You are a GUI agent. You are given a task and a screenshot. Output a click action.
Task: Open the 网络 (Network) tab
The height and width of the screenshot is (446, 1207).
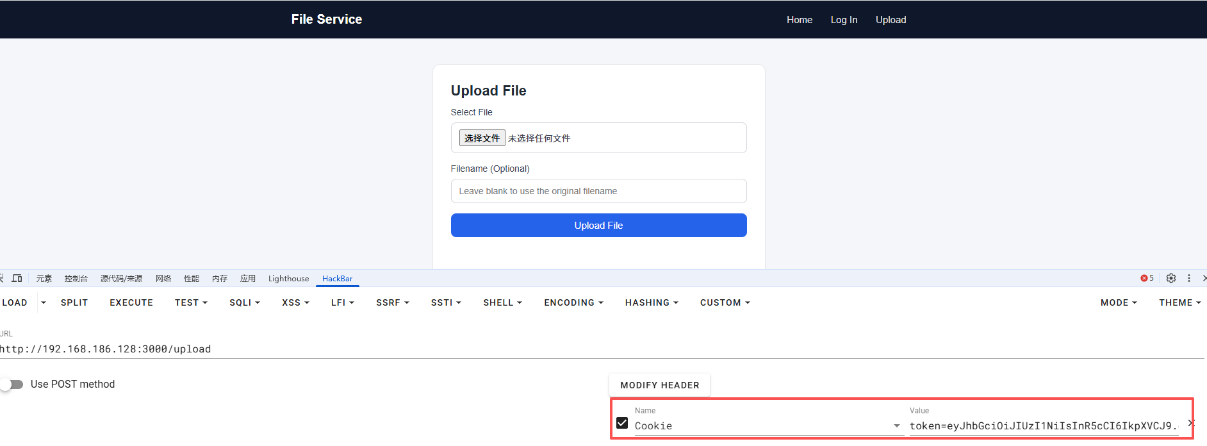coord(163,278)
